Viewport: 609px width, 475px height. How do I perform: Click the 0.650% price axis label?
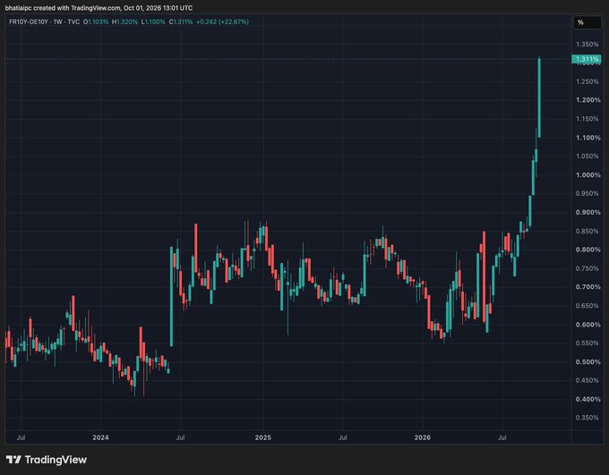588,306
